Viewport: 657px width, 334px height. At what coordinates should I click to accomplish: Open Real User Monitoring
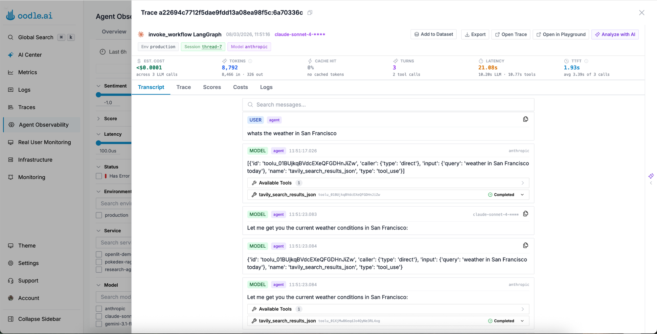pyautogui.click(x=44, y=142)
